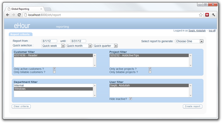Toggle Only active customers checkbox

coord(54,69)
